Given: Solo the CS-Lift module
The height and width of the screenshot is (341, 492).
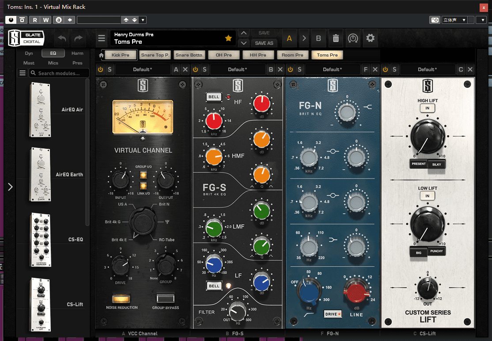Looking at the screenshot, I should click(394, 69).
